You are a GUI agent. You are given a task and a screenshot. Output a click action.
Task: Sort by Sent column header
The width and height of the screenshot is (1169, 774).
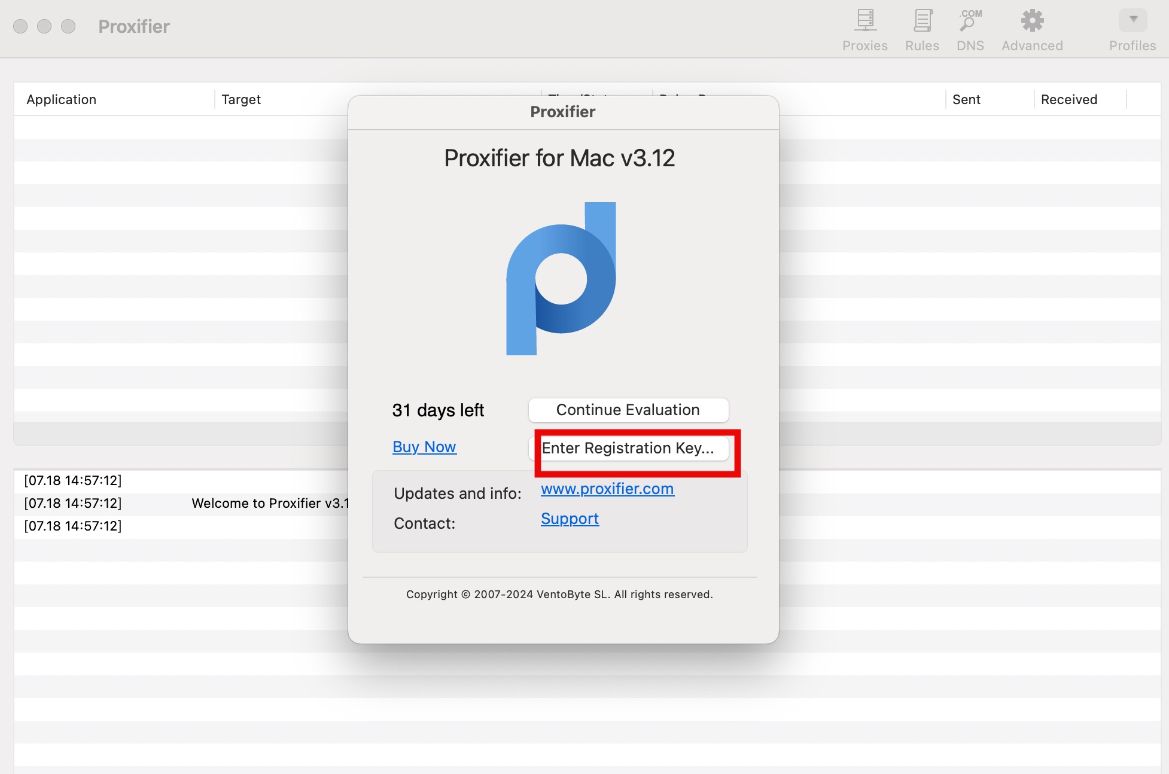coord(966,99)
